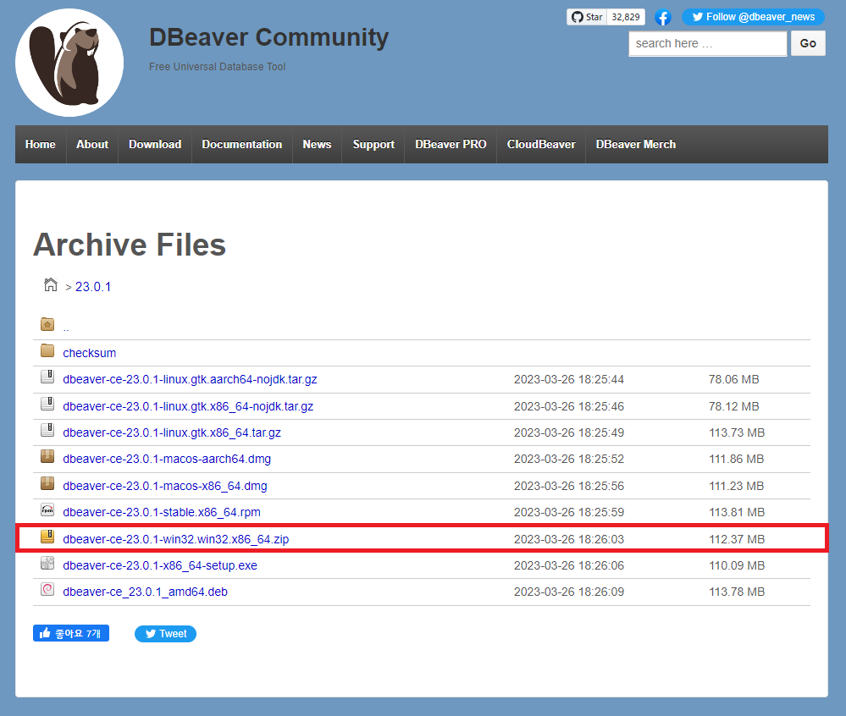Go up via the '..' link

[x=66, y=327]
